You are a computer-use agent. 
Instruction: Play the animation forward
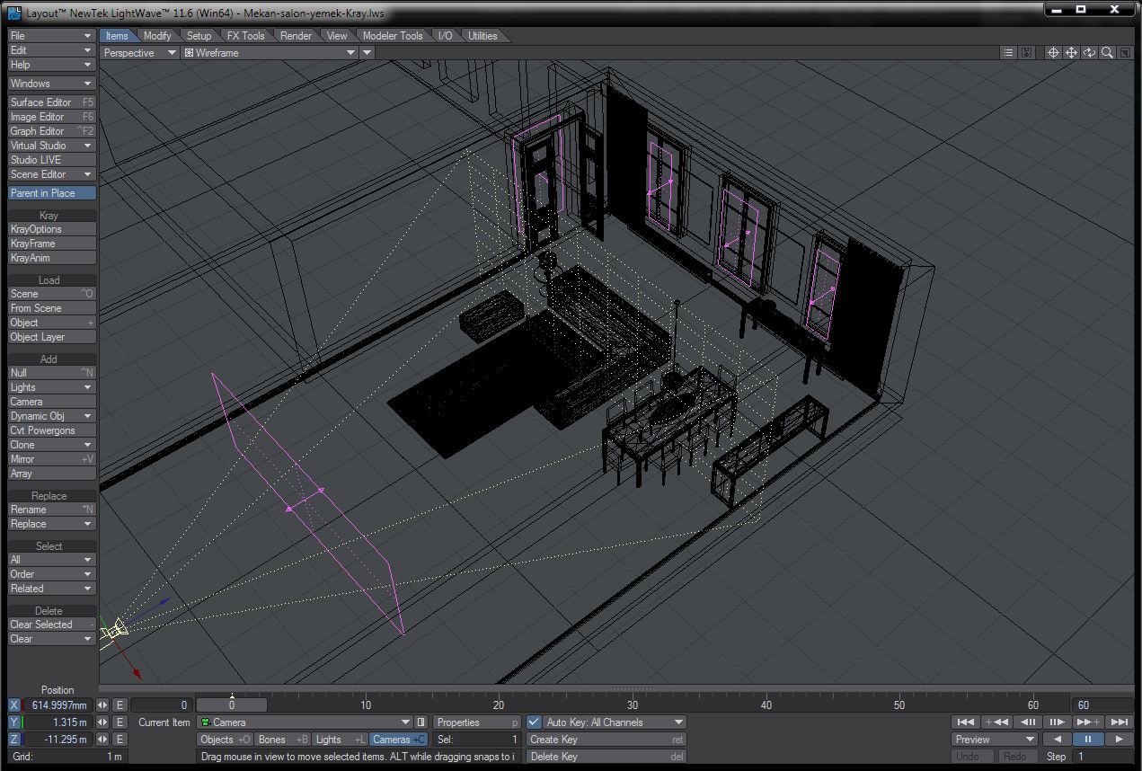tap(1118, 740)
